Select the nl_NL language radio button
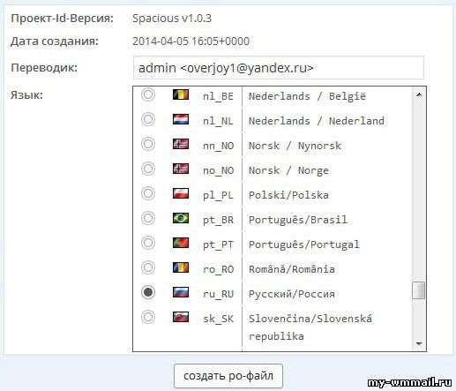 (148, 119)
